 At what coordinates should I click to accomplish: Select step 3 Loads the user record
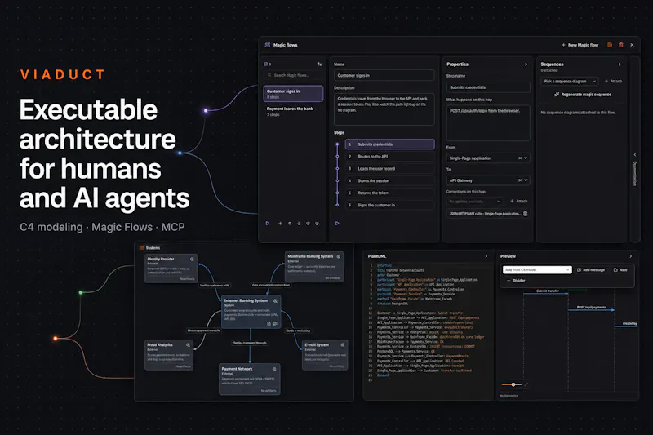390,169
